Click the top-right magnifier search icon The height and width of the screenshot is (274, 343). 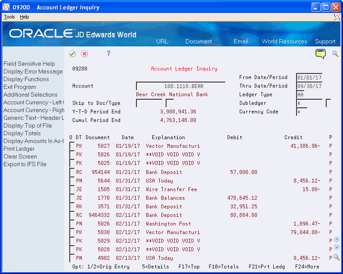pyautogui.click(x=335, y=54)
